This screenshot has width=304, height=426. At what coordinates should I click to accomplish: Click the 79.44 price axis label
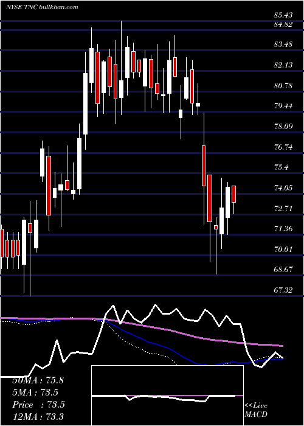(x=283, y=105)
